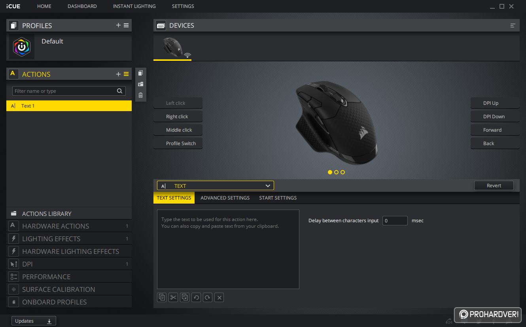This screenshot has height=327, width=526.
Task: Expand the Performance section
Action: click(x=69, y=277)
